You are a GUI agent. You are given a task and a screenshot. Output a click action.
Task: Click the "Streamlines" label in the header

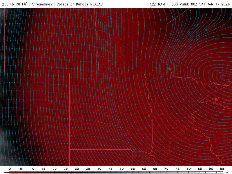42,4
